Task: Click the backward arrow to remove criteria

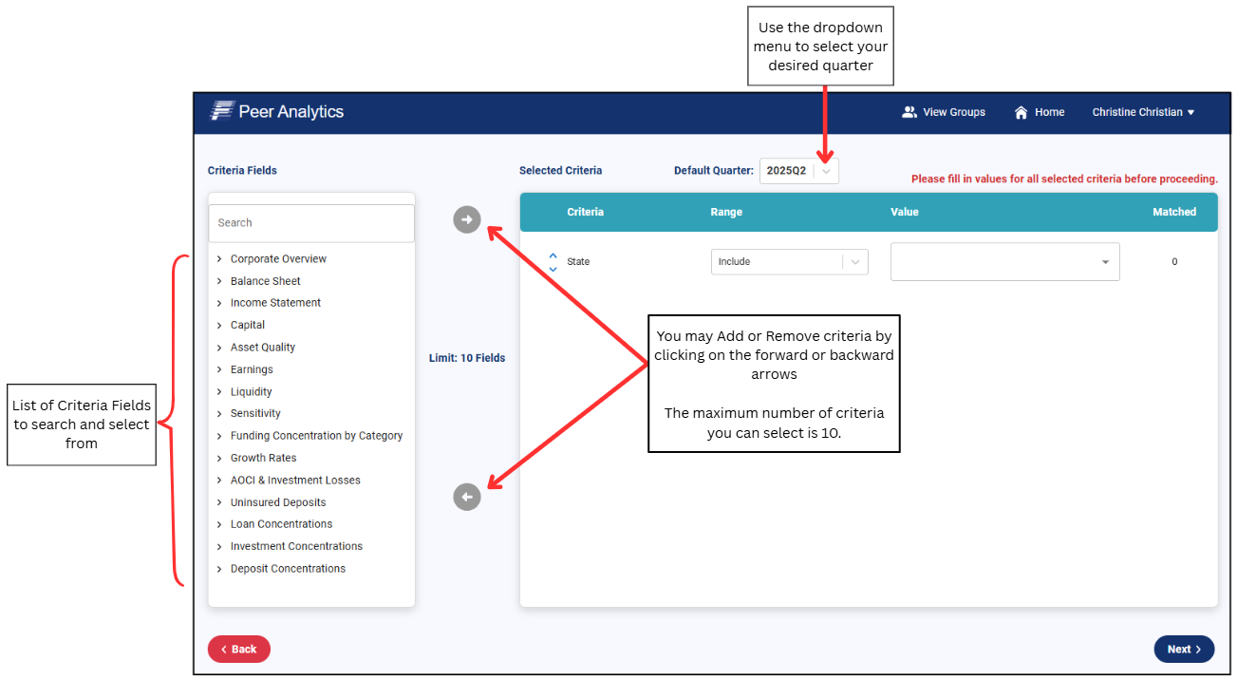Action: pyautogui.click(x=467, y=497)
